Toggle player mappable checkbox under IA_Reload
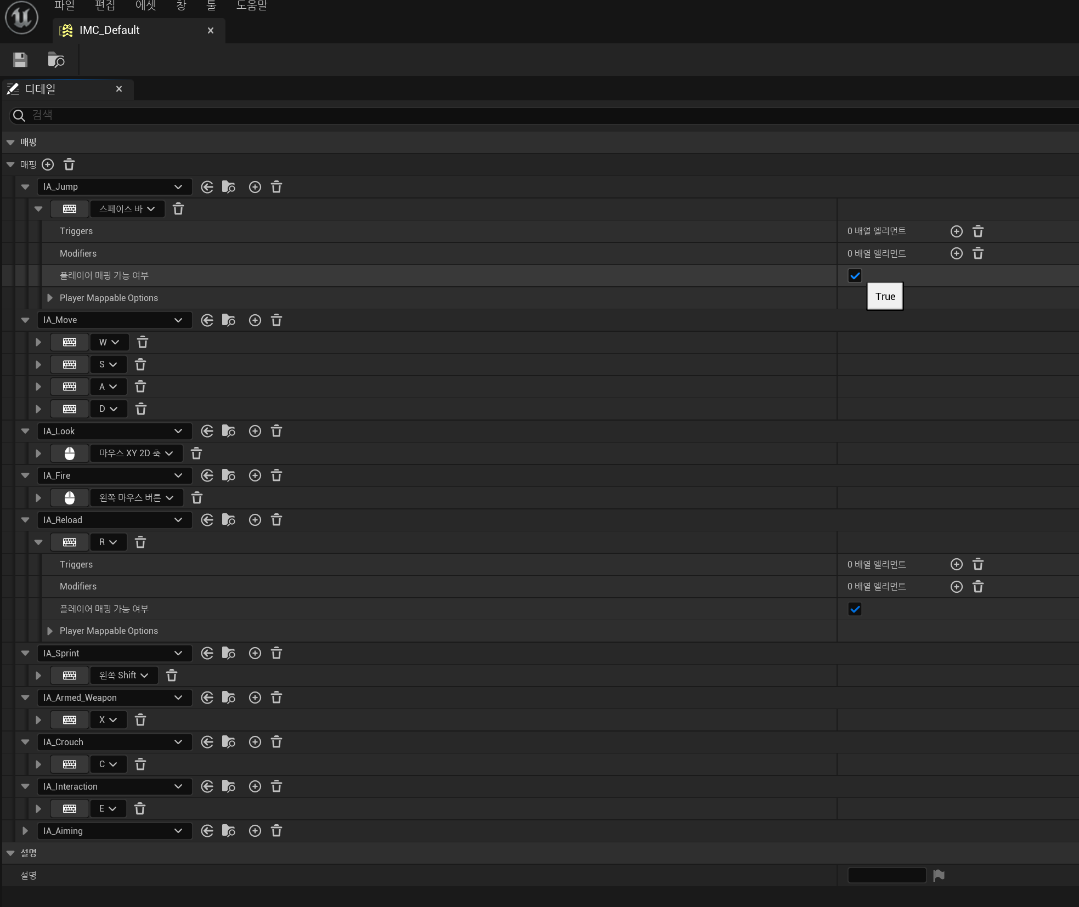Viewport: 1079px width, 907px height. click(x=855, y=609)
